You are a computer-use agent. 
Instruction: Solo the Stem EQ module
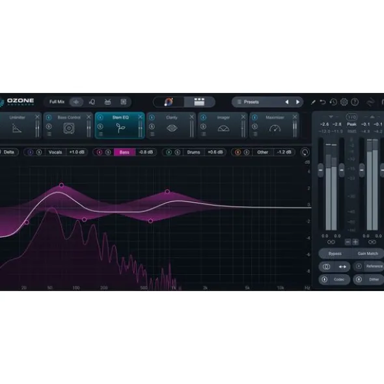[x=100, y=127]
